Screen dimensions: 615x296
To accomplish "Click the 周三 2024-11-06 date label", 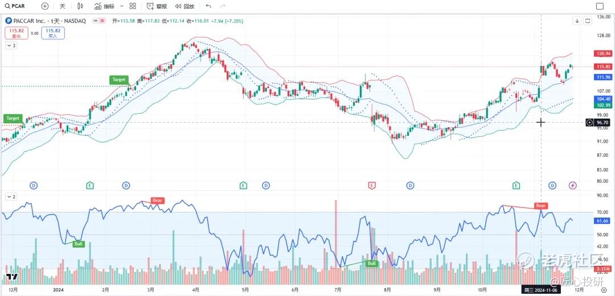I will tap(541, 290).
